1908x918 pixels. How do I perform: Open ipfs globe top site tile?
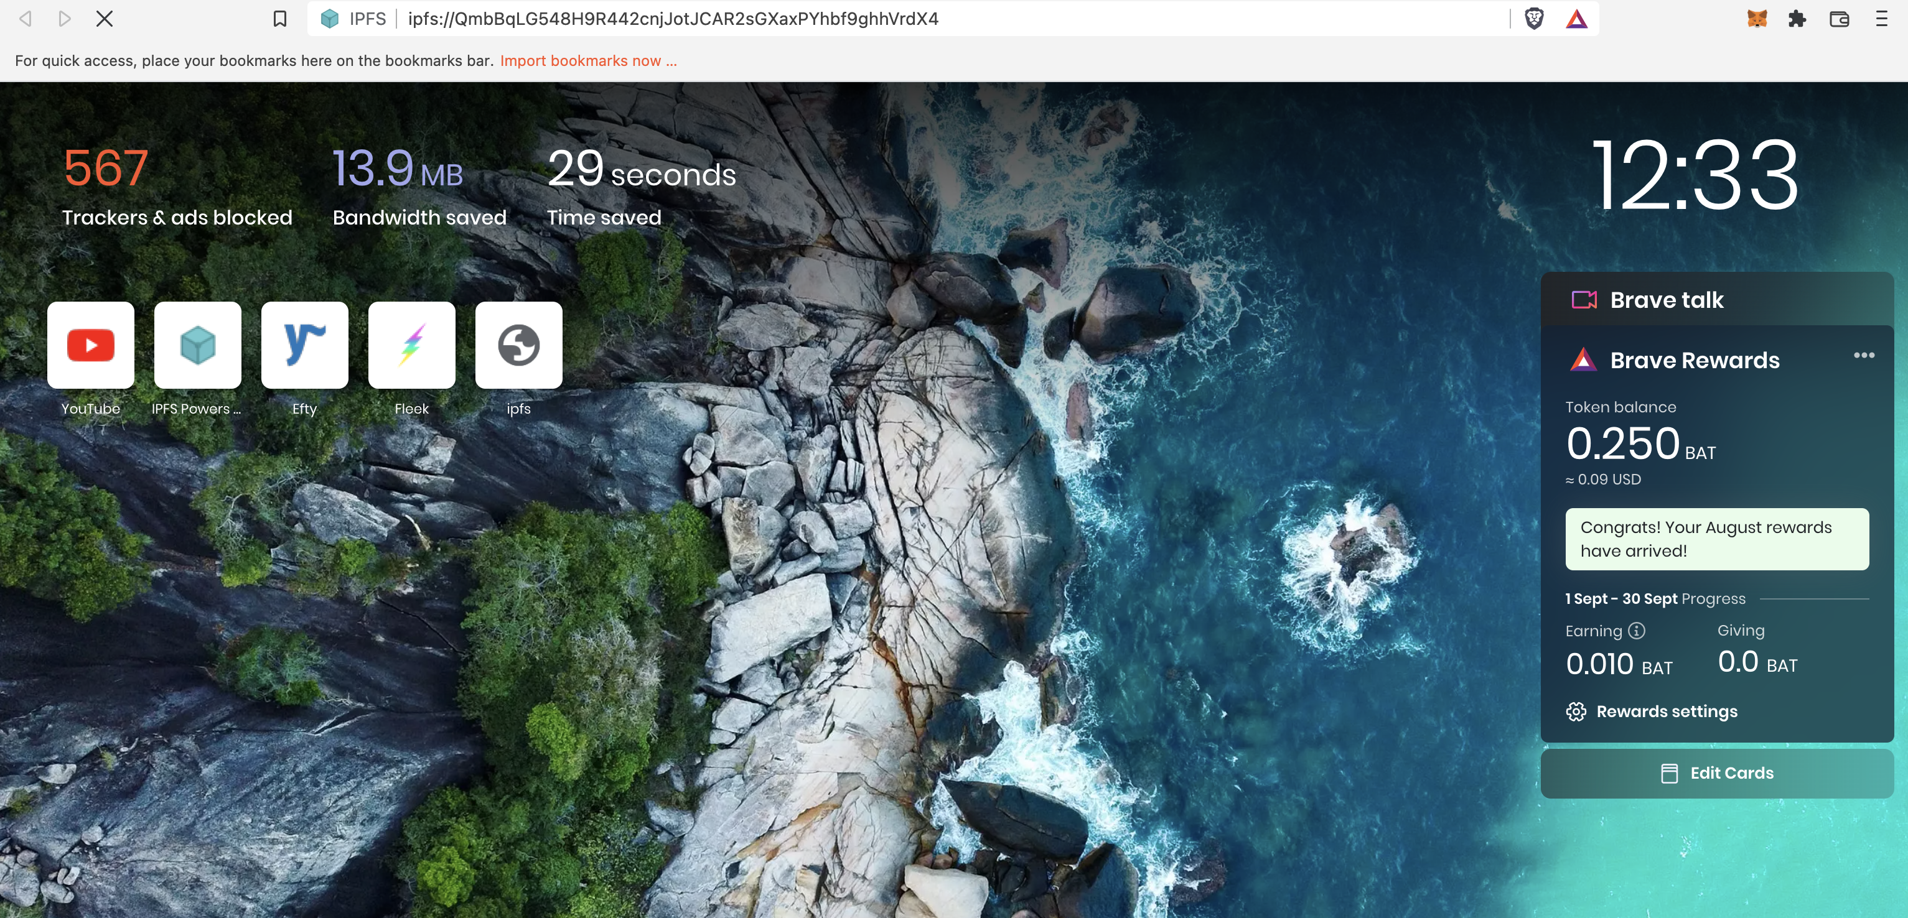coord(518,345)
